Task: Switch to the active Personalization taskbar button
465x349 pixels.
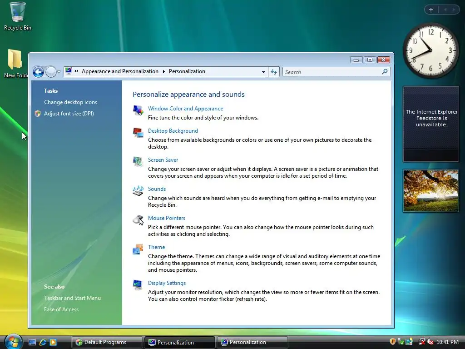Action: [x=180, y=342]
